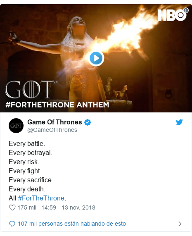Click the '#FORTHETHRONE ANTHEM' video caption
This screenshot has width=192, height=236.
click(57, 105)
